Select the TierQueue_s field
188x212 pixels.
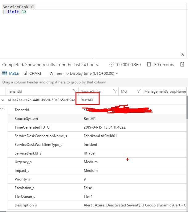25,197
